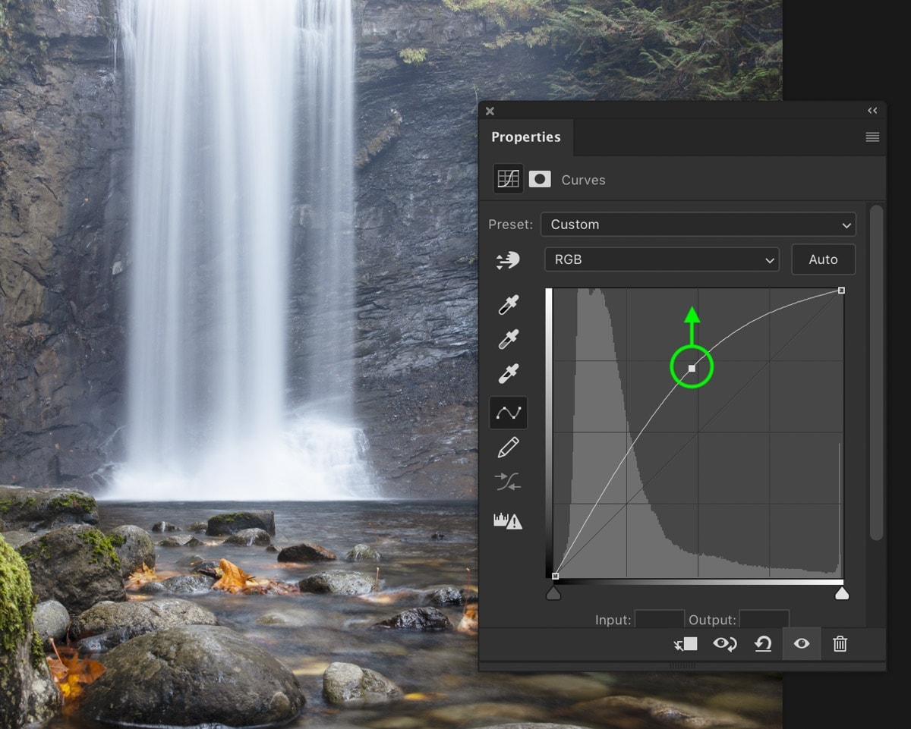Open the RGB channel dropdown
911x729 pixels.
(661, 259)
